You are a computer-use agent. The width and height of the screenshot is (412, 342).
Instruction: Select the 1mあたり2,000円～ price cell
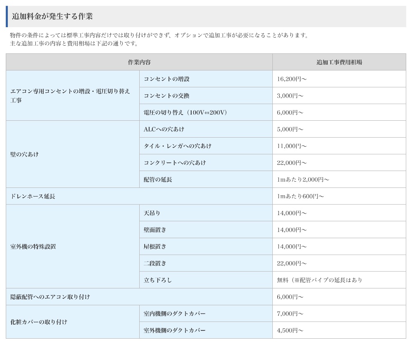point(303,180)
